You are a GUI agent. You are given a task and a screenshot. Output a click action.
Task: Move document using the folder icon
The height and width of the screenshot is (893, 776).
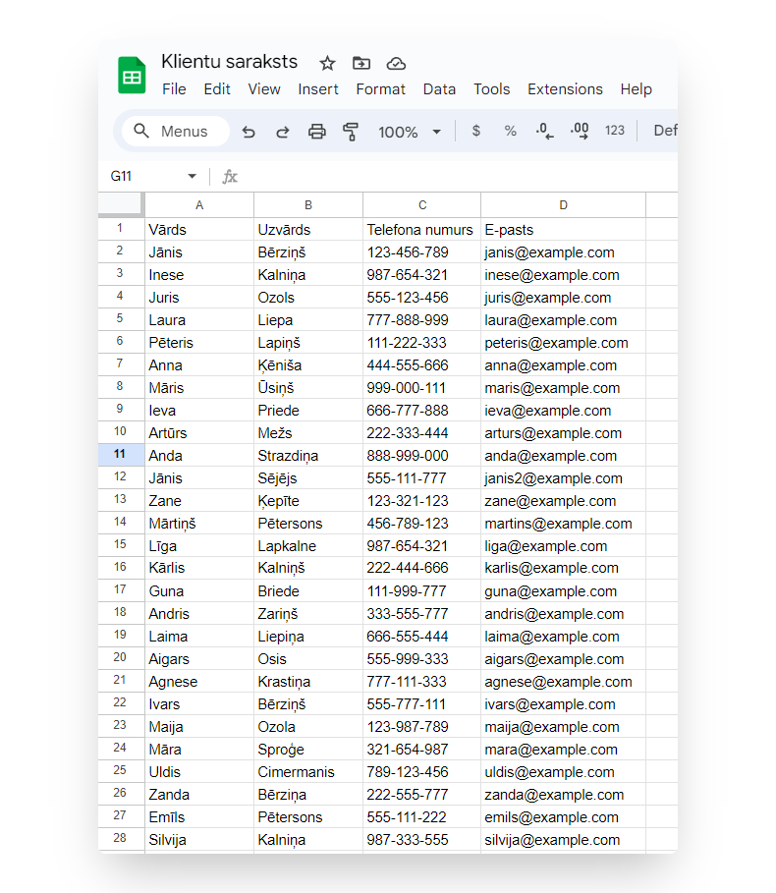(360, 63)
